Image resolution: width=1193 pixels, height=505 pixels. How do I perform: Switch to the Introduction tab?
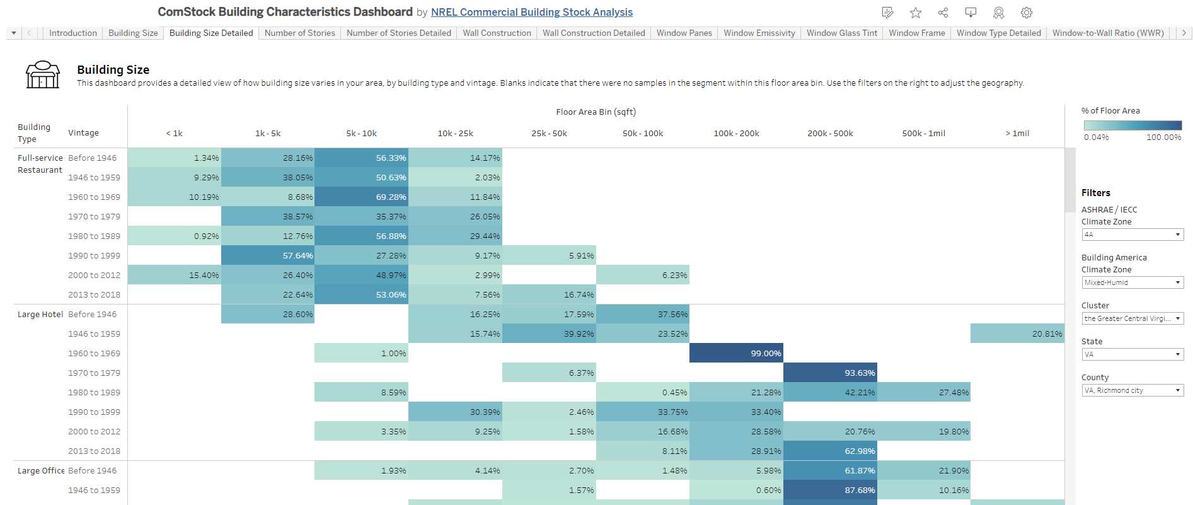tap(73, 33)
